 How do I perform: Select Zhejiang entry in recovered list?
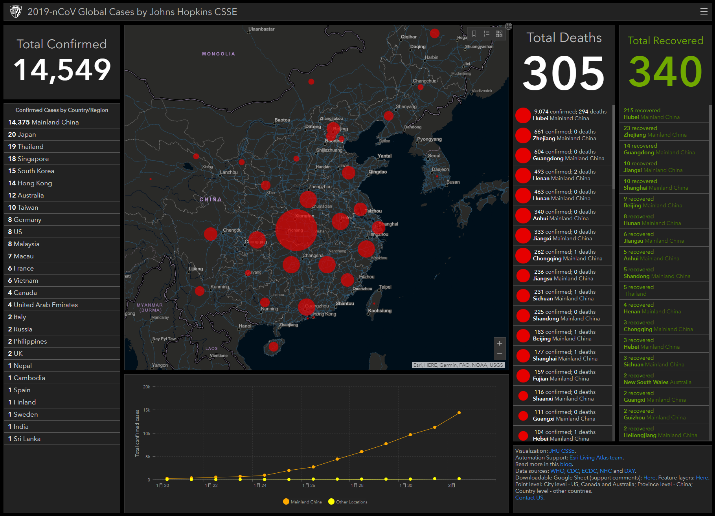pyautogui.click(x=655, y=132)
